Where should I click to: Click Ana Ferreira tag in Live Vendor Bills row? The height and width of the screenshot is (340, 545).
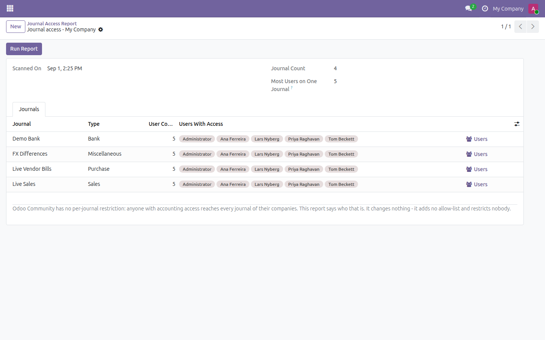(233, 169)
